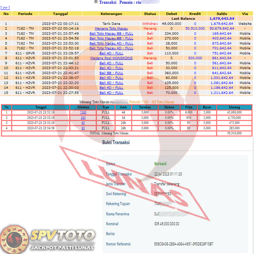Open the Beli BB - FULL link
Screen dimensions: 254x254
tap(111, 73)
